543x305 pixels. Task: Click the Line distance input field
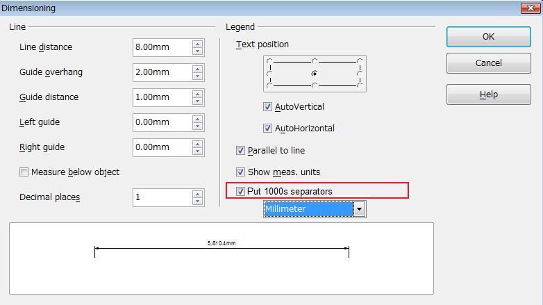click(162, 47)
